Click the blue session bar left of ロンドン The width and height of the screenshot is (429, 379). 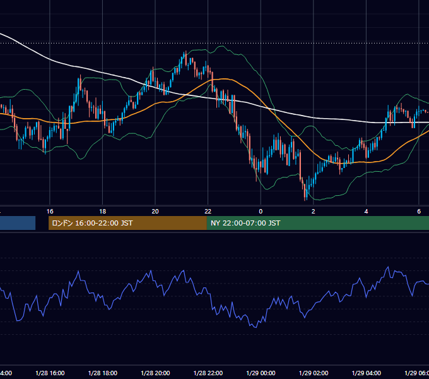[x=18, y=223]
